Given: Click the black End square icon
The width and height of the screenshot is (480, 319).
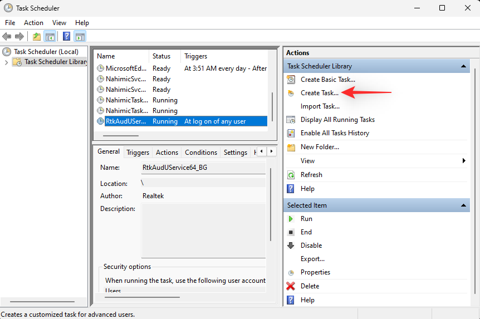Looking at the screenshot, I should click(291, 232).
